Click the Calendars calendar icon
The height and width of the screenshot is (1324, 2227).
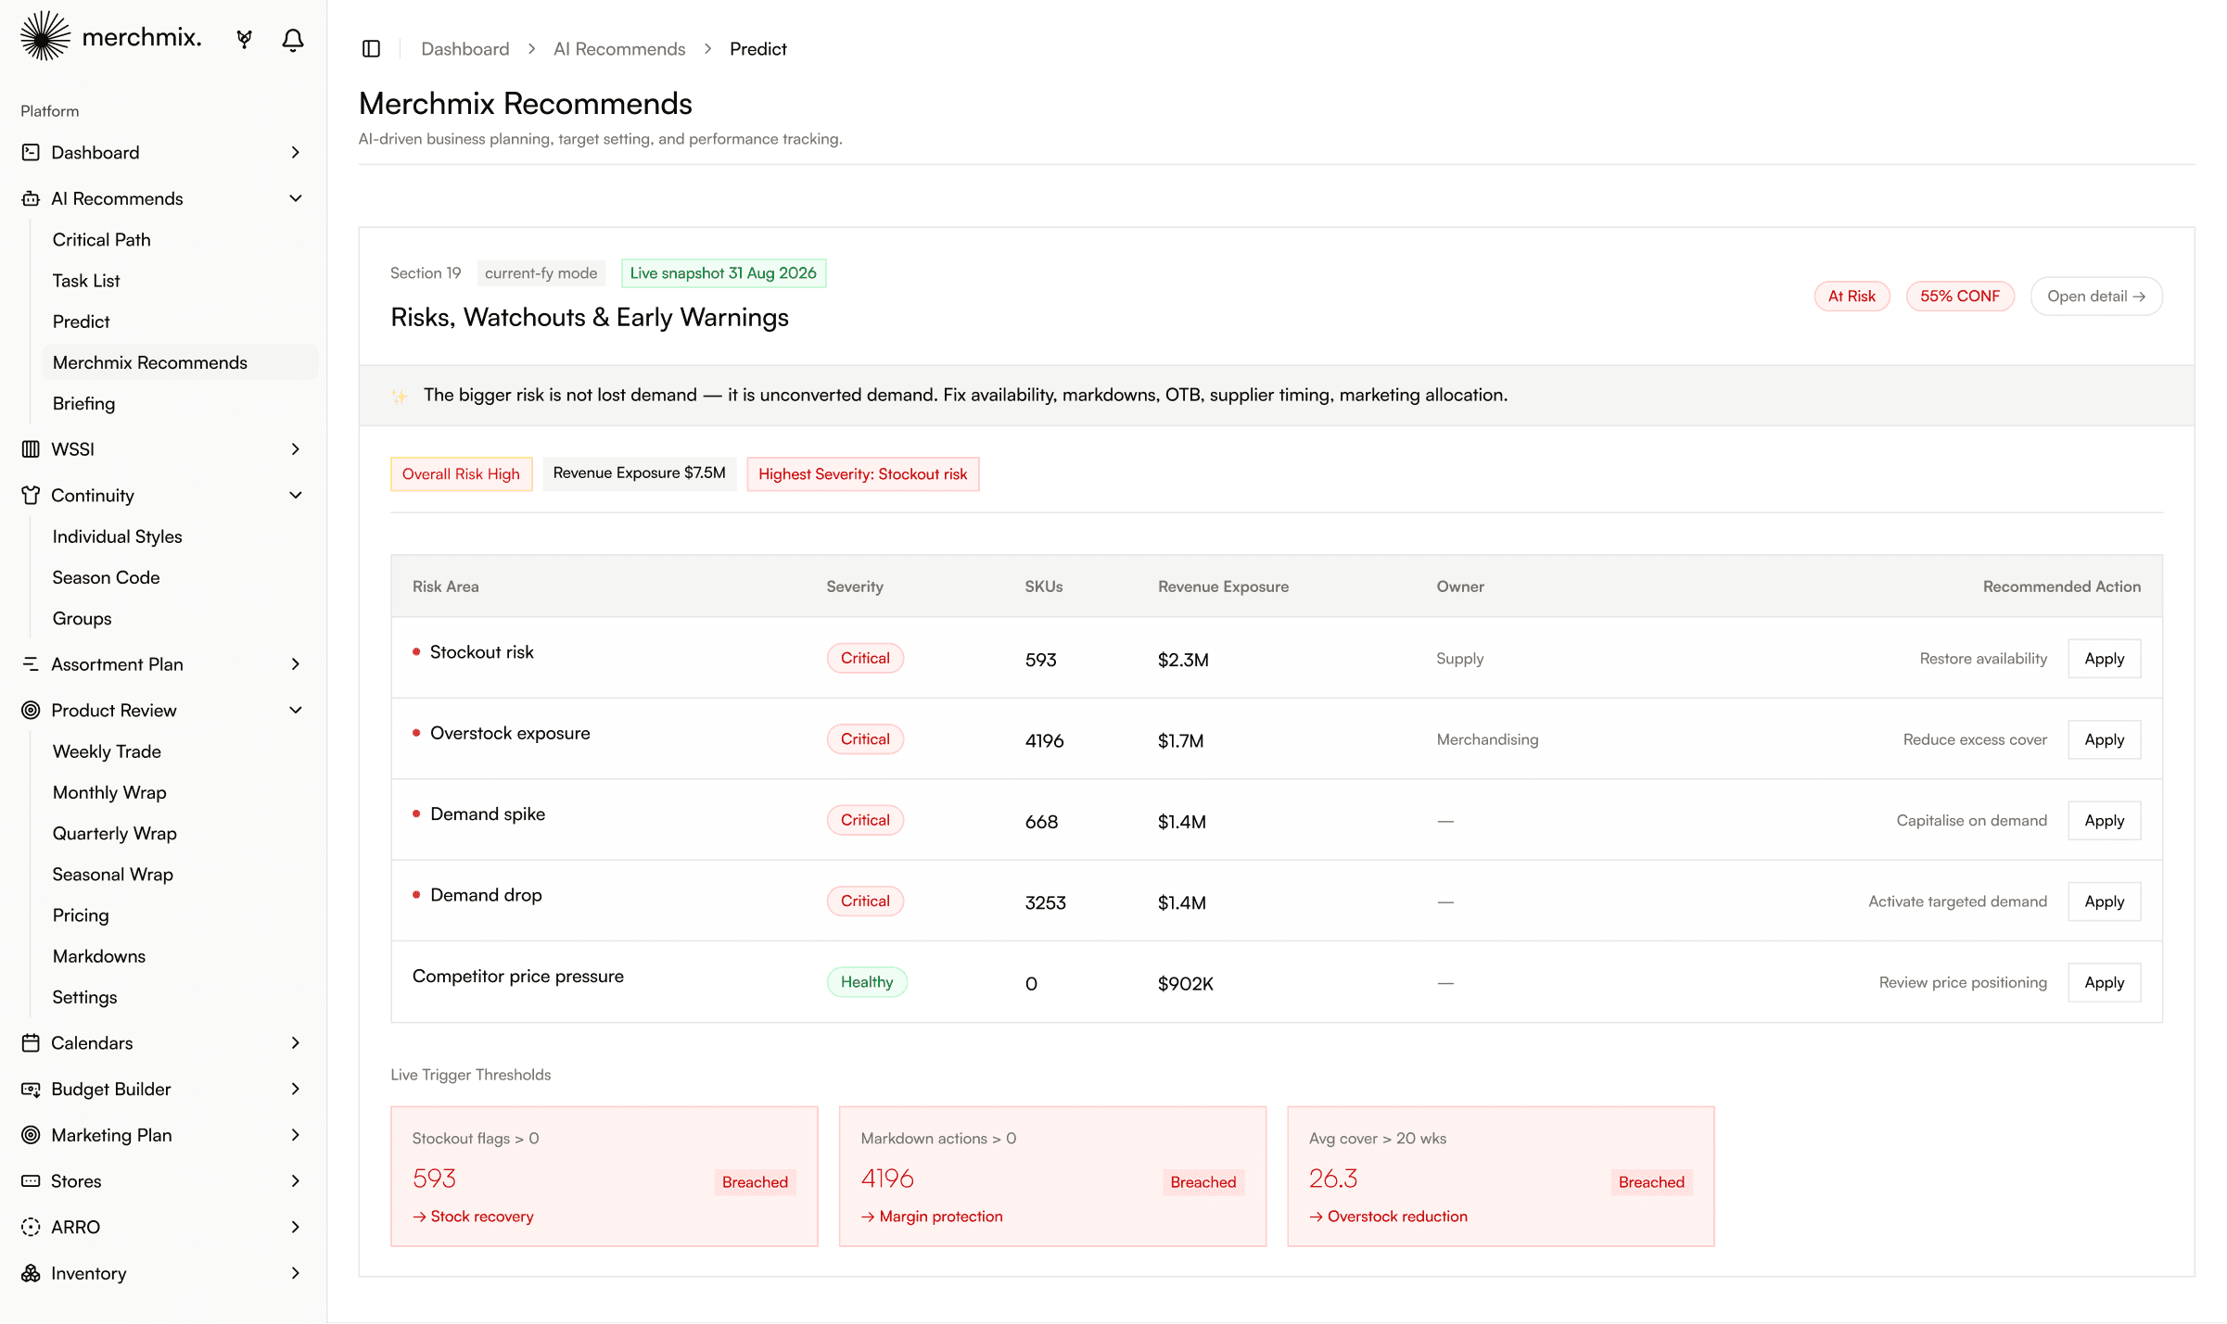point(31,1042)
